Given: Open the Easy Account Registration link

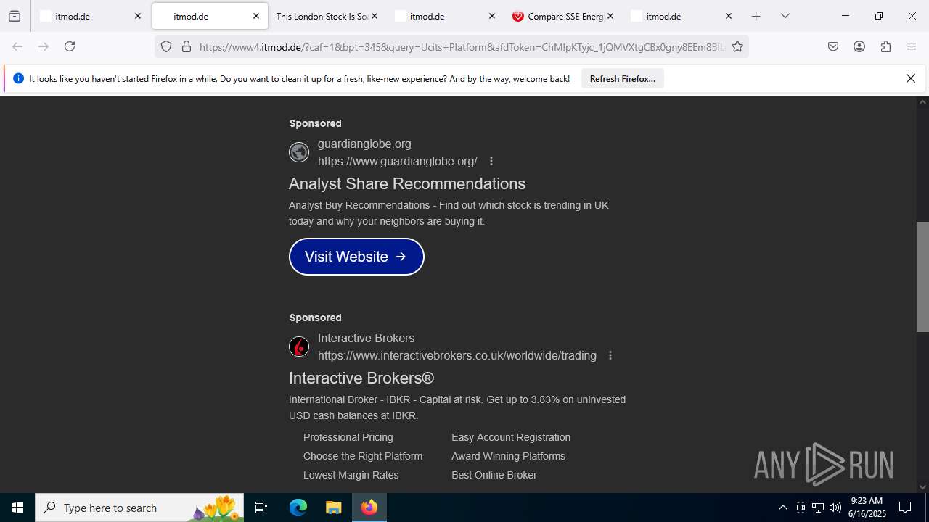Looking at the screenshot, I should [511, 437].
